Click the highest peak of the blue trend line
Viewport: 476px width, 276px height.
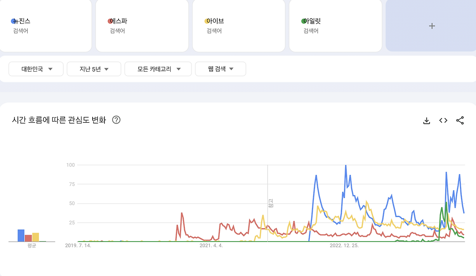point(345,165)
